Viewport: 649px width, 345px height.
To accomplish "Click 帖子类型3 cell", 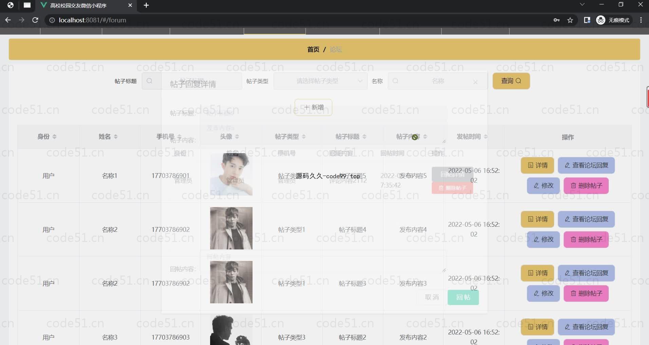I will (x=292, y=337).
